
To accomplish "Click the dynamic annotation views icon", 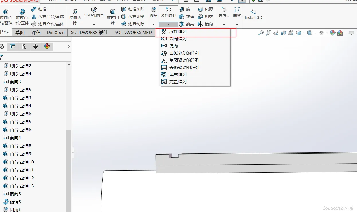I will pyautogui.click(x=291, y=33).
